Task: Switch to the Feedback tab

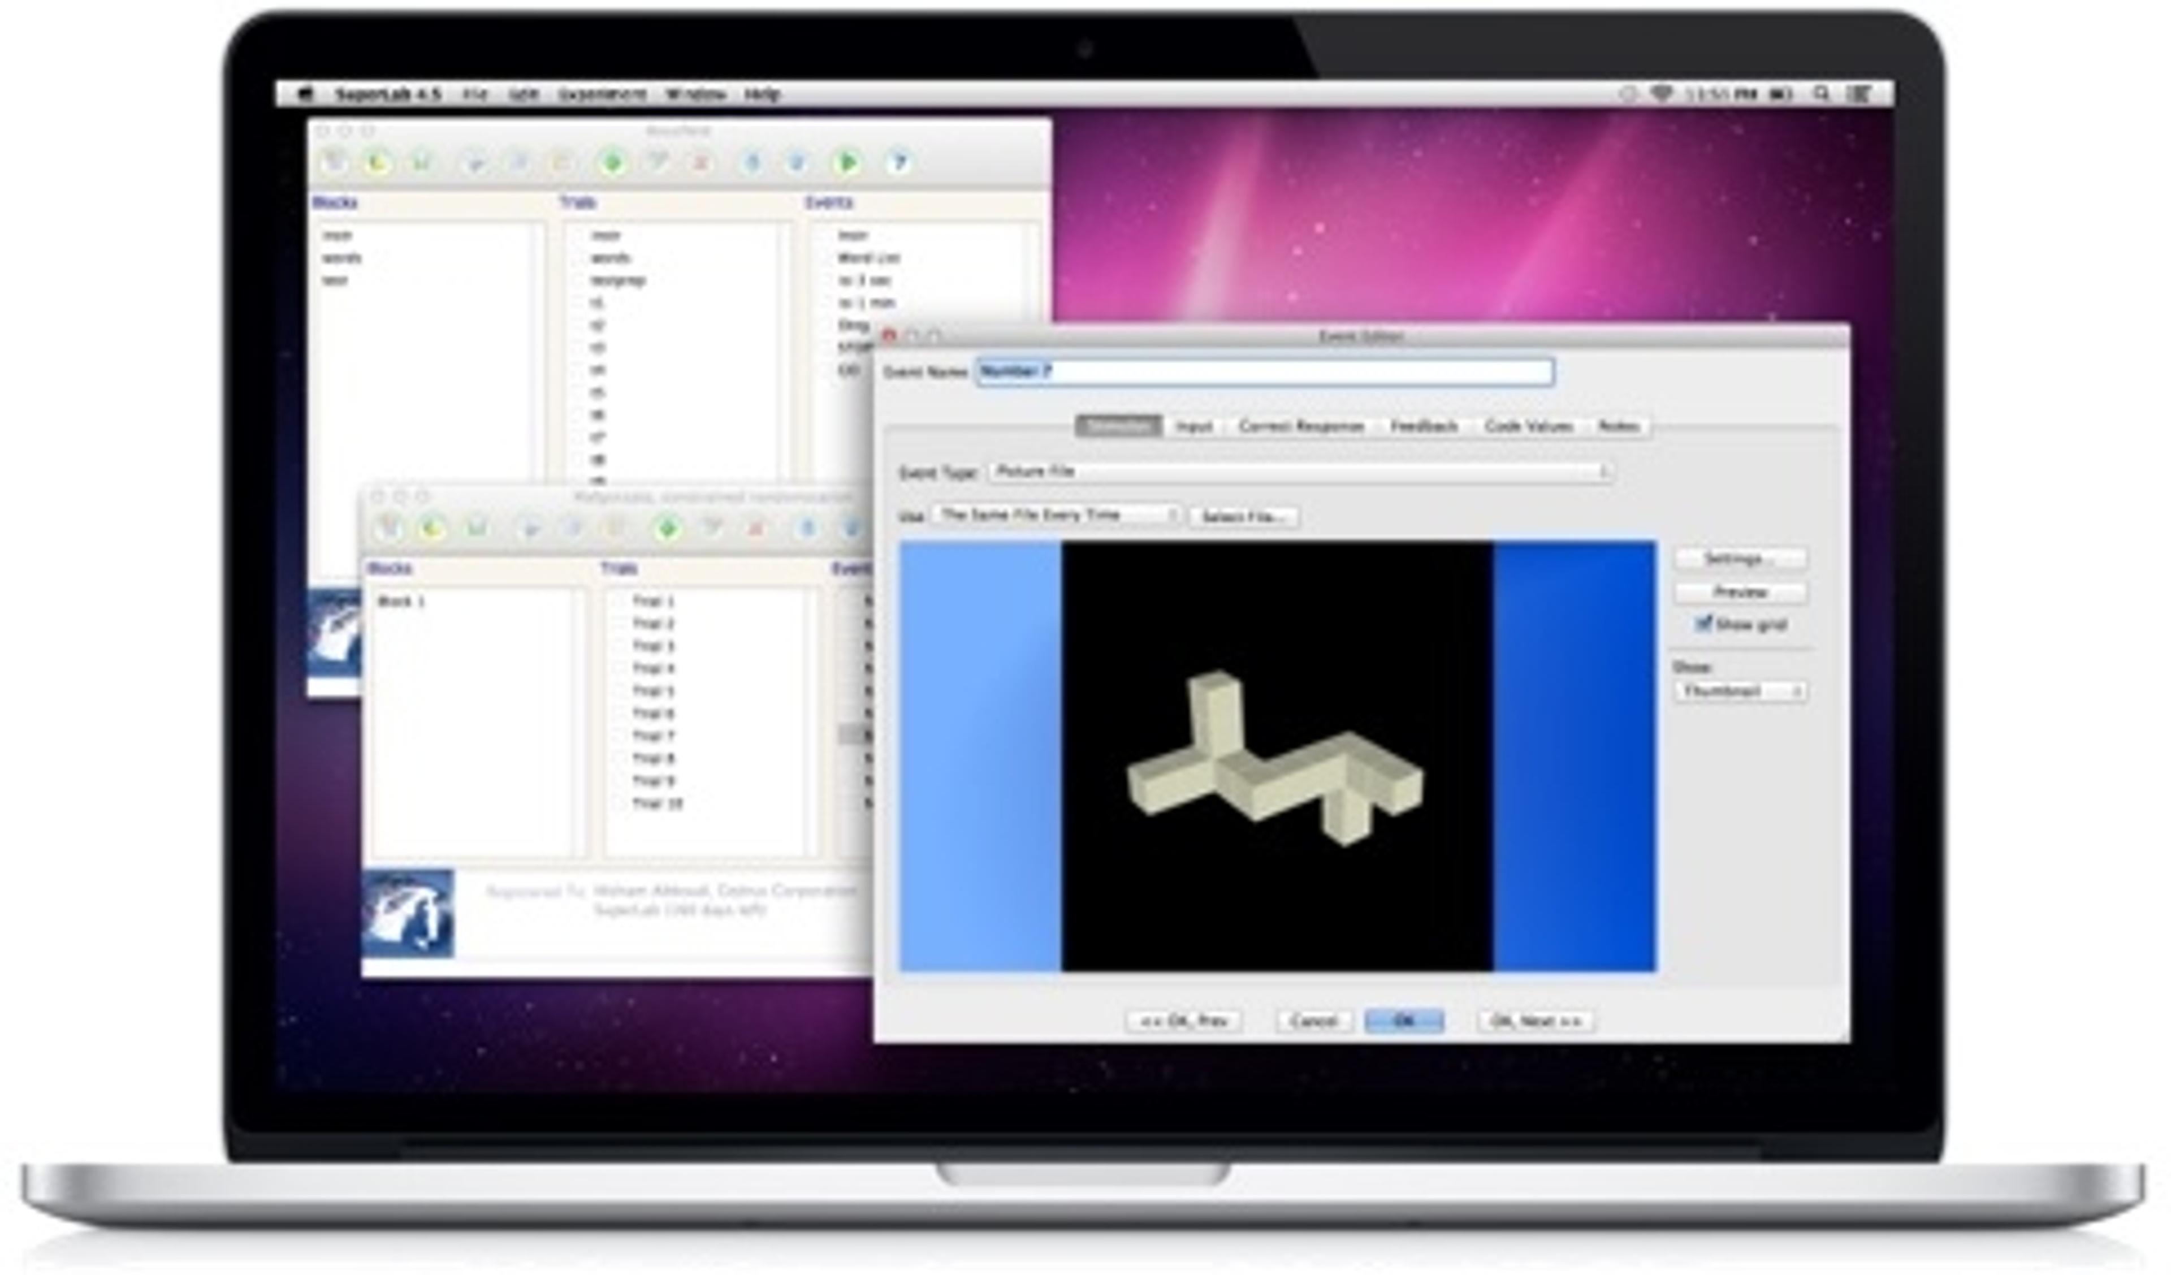Action: click(x=1423, y=426)
